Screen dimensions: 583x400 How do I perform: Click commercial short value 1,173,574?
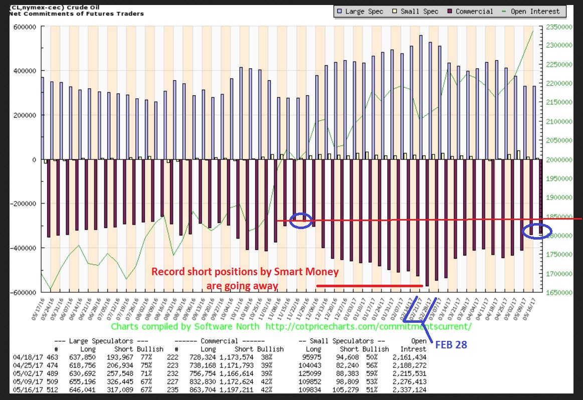237,357
